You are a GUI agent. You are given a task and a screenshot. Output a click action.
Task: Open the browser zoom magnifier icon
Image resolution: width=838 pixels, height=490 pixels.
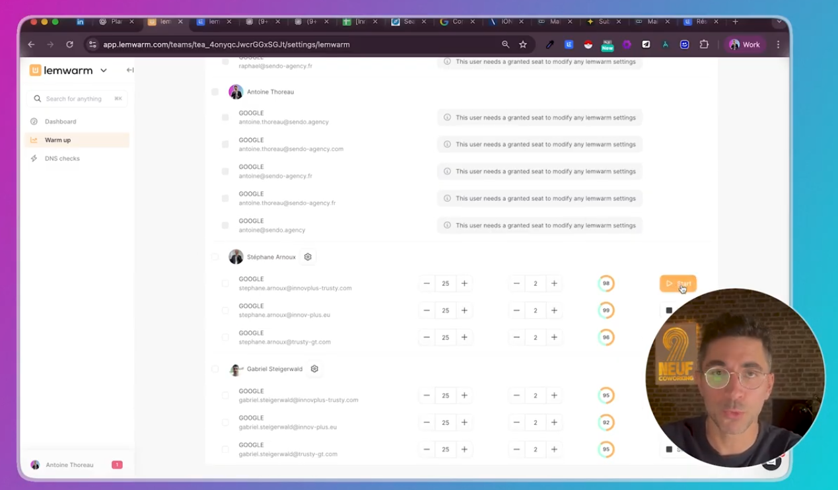coord(505,44)
